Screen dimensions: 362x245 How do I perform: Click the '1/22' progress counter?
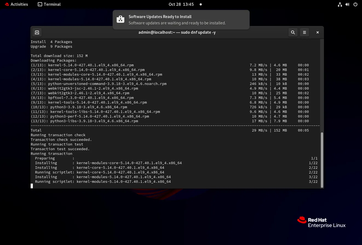[313, 163]
